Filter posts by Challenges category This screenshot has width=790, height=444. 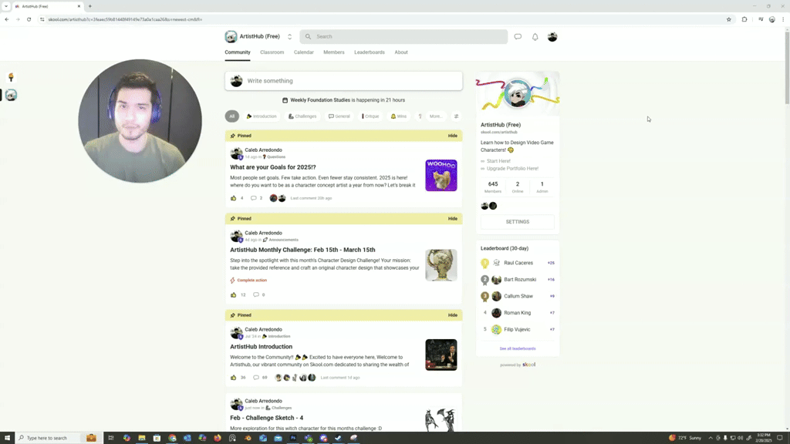302,116
